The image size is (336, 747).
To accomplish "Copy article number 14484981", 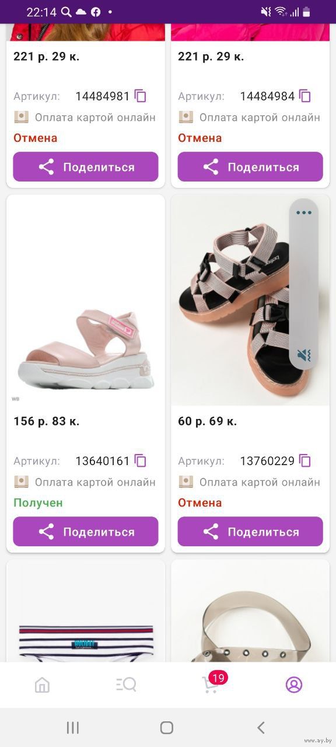I will pos(141,96).
